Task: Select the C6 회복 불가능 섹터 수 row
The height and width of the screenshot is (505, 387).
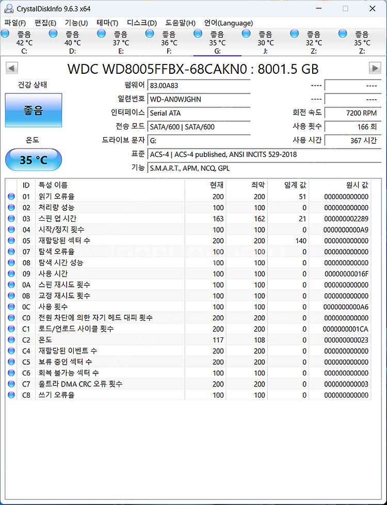Action: click(x=188, y=373)
